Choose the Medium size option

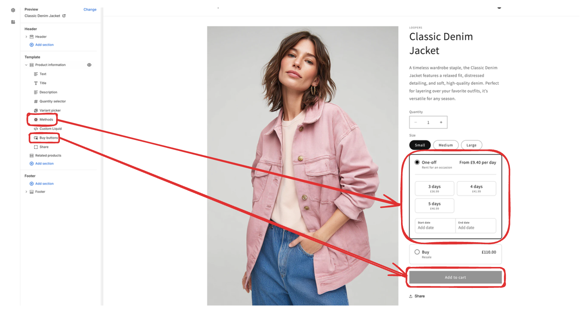coord(446,145)
